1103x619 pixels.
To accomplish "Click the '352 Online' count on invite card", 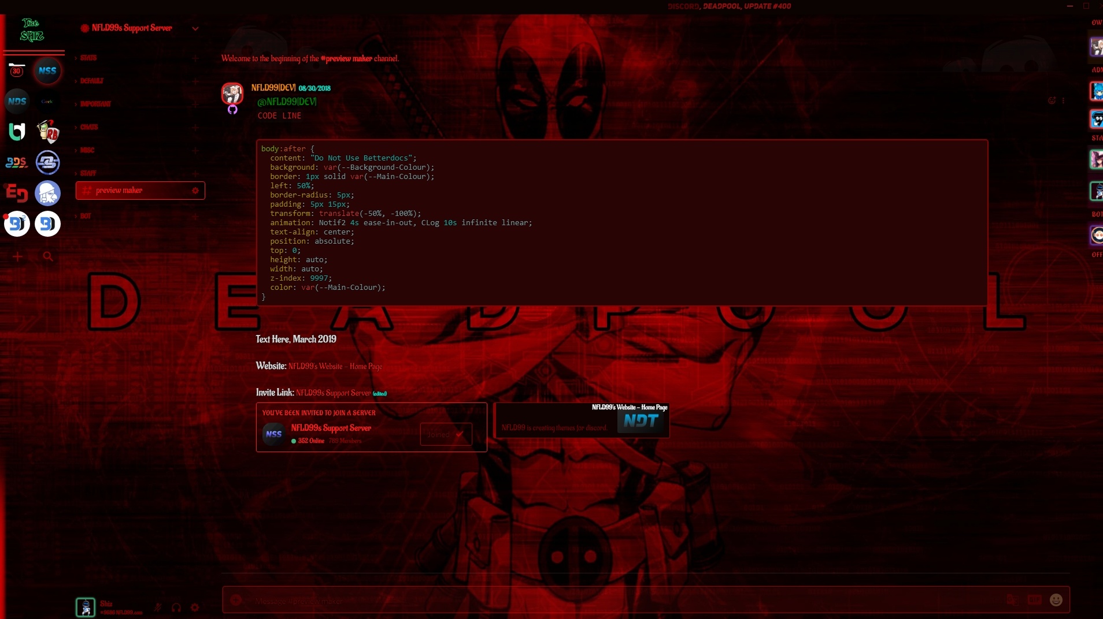I will [x=311, y=441].
